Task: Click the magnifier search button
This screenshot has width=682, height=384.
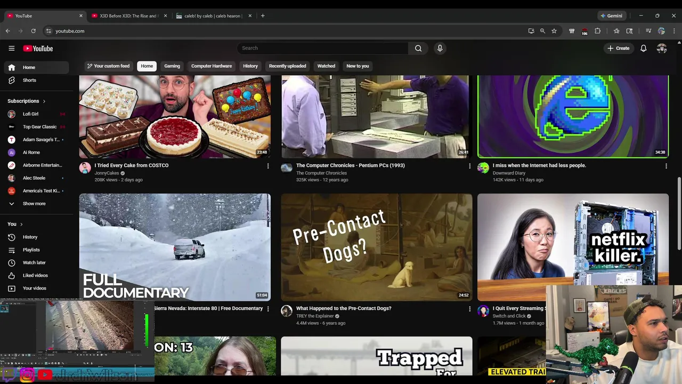Action: tap(418, 48)
